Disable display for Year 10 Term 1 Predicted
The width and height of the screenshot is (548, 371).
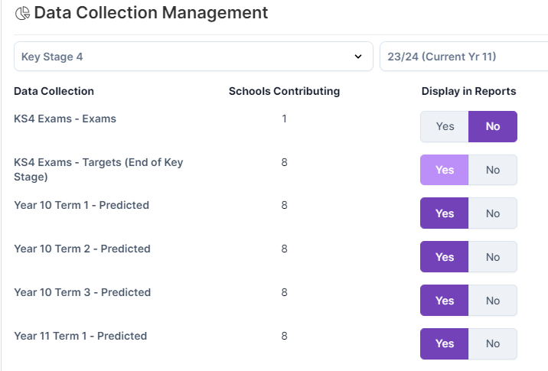point(493,213)
